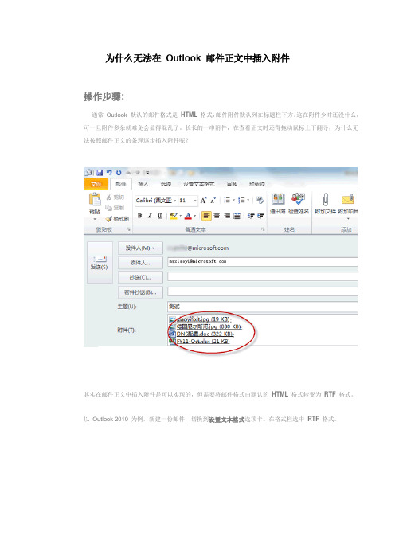Click the Outlook icon at title bar left
The height and width of the screenshot is (559, 395).
click(x=88, y=173)
